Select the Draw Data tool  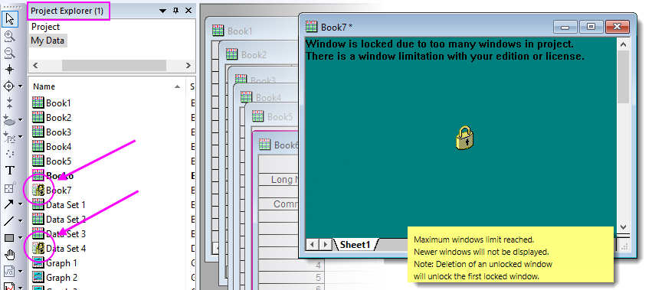[8, 136]
